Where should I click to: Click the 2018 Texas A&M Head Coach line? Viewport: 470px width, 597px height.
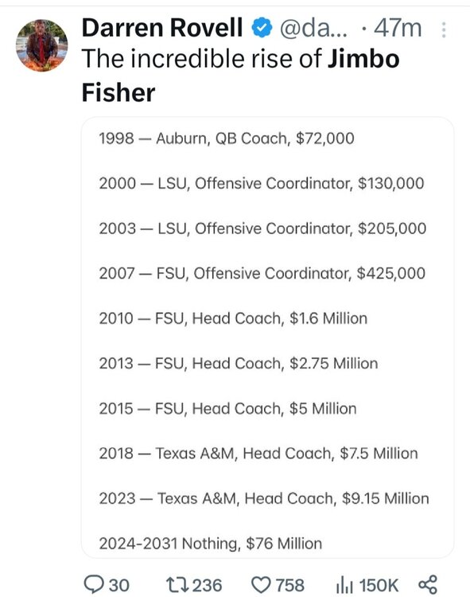point(258,454)
